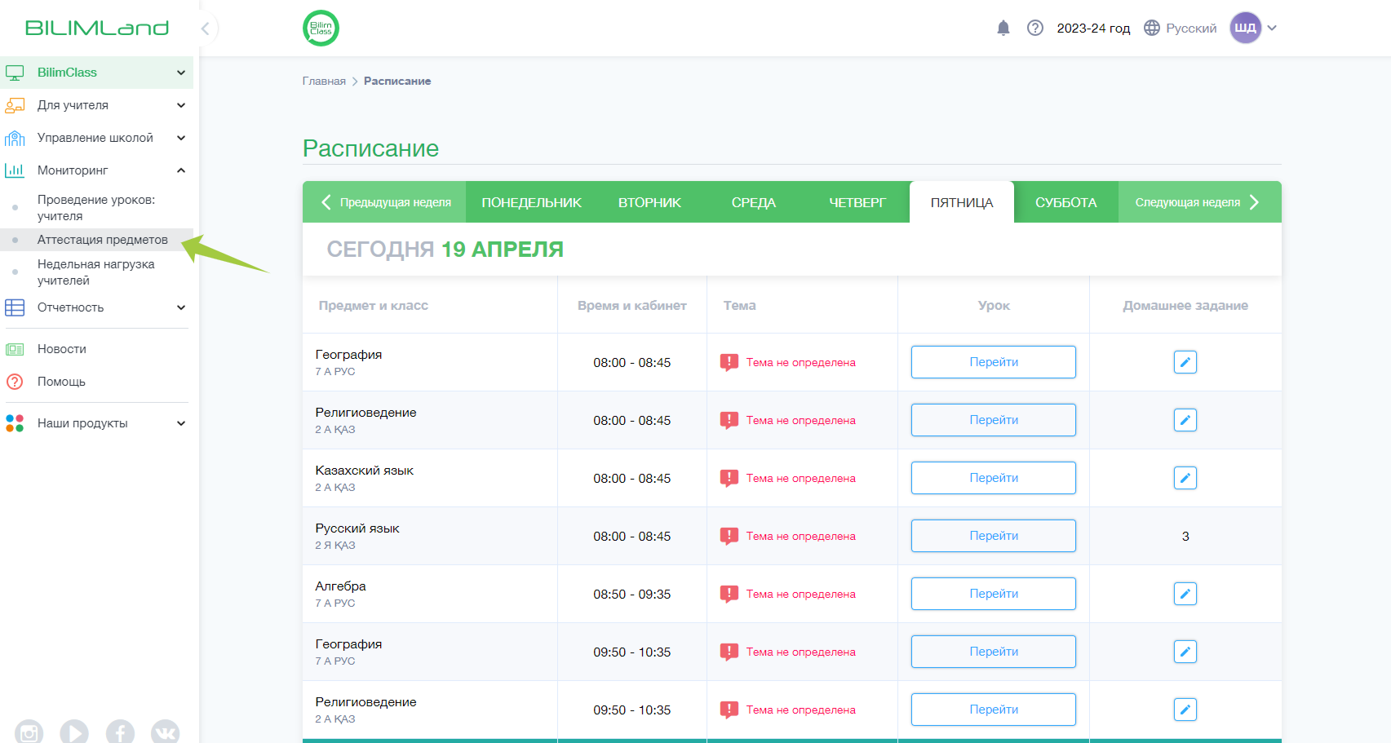This screenshot has height=743, width=1391.
Task: Open the Русский language selector
Action: (1191, 28)
